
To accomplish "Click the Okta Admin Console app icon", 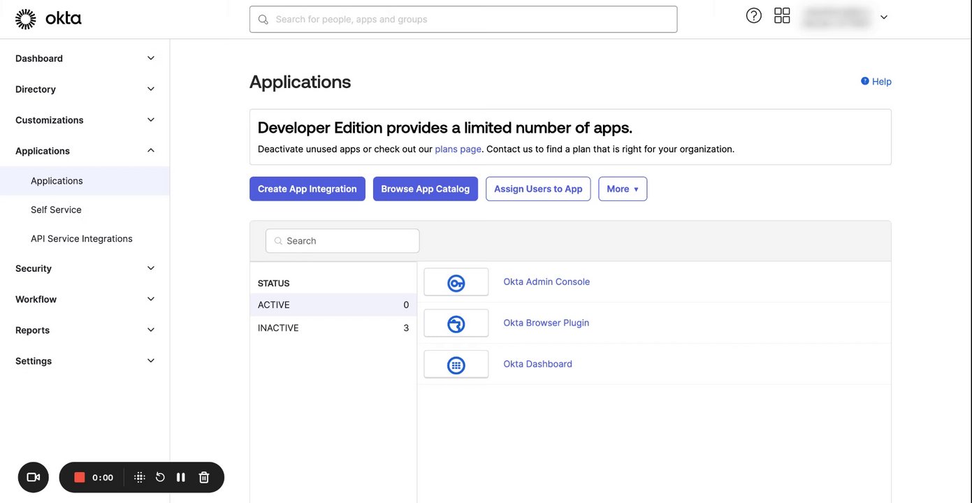I will [456, 282].
